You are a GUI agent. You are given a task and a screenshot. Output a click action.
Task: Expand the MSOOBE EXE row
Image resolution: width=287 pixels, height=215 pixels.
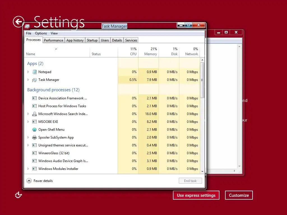coord(28,122)
